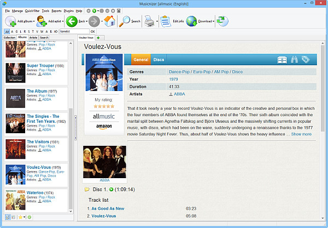Click the Show more description link

click(301, 134)
